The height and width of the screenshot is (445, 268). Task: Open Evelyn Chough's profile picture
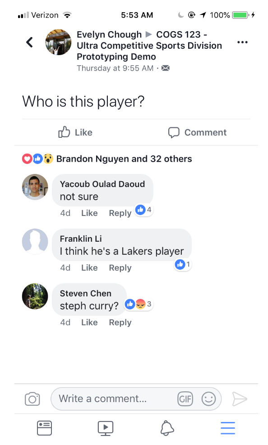click(x=58, y=42)
